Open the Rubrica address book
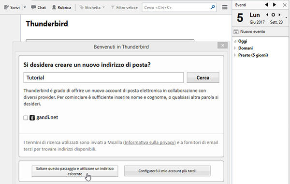290x184 pixels. pos(61,7)
